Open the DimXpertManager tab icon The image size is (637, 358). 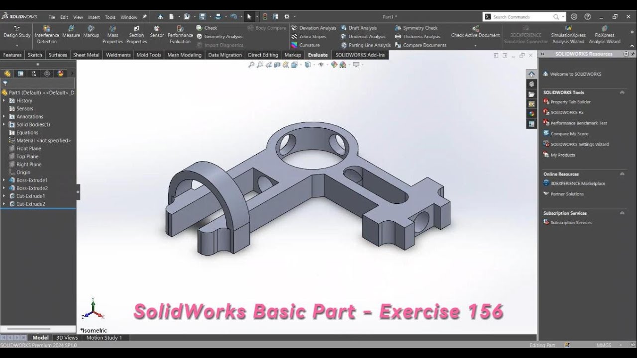47,74
